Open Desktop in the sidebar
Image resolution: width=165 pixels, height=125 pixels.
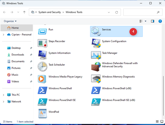(16, 48)
